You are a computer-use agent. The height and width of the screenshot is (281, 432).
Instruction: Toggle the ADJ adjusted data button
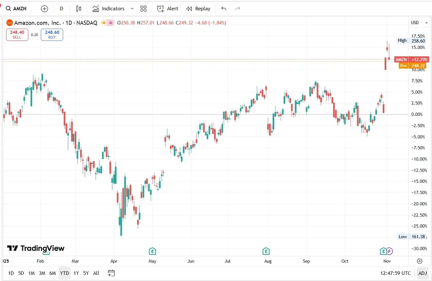tap(423, 273)
